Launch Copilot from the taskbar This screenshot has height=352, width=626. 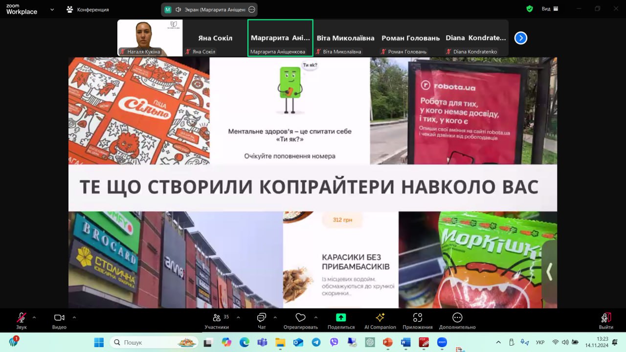(226, 342)
